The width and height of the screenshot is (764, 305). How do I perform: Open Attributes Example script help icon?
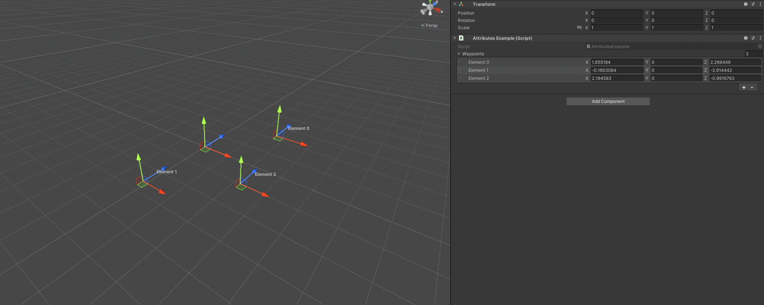pos(746,38)
